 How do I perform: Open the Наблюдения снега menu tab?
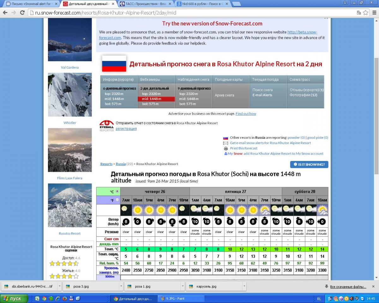pyautogui.click(x=194, y=80)
